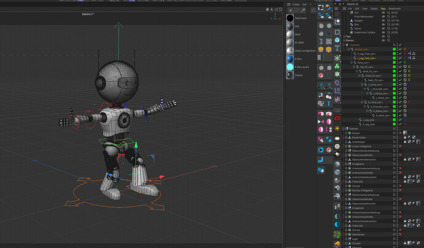Toggle the red X on Becken row
This screenshot has width=424, height=248.
[x=401, y=133]
